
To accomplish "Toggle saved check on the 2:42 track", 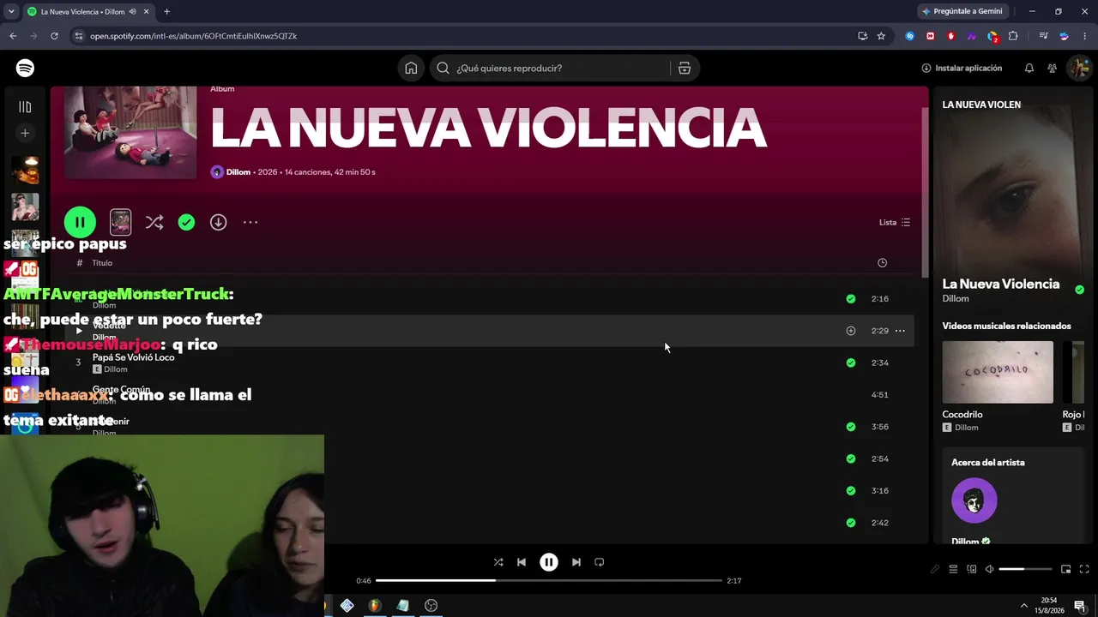I will tap(850, 523).
